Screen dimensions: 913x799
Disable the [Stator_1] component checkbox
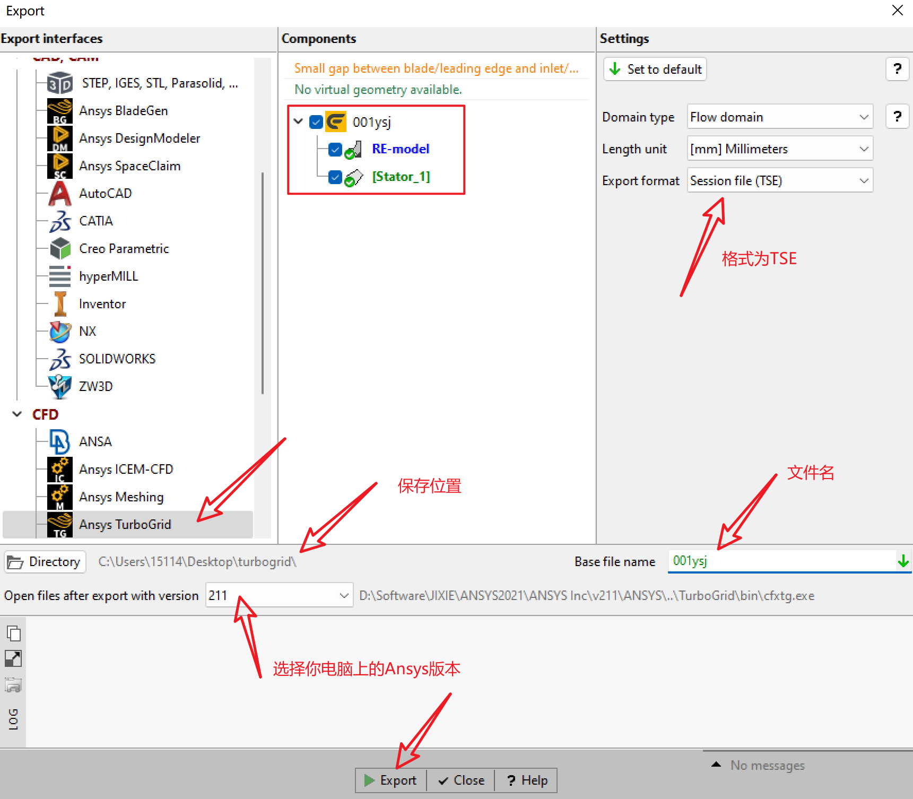tap(335, 177)
